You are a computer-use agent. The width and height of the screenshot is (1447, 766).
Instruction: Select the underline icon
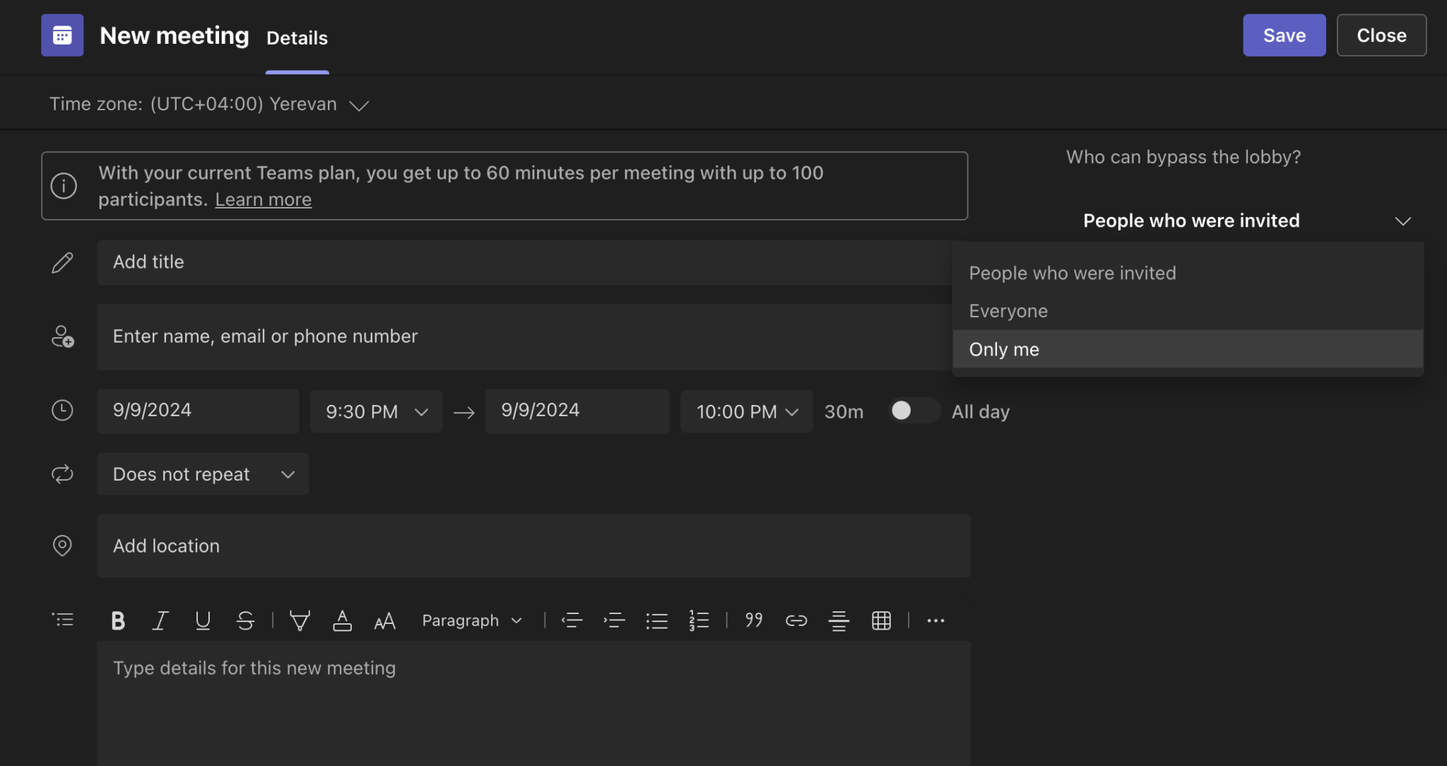click(x=202, y=620)
